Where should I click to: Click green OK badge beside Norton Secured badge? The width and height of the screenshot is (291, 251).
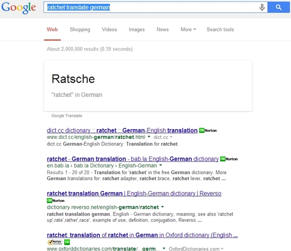[67, 242]
